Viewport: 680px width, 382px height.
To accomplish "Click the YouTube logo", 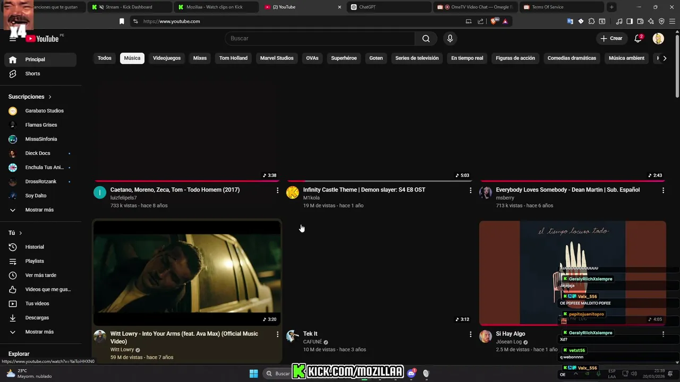I will pos(42,39).
